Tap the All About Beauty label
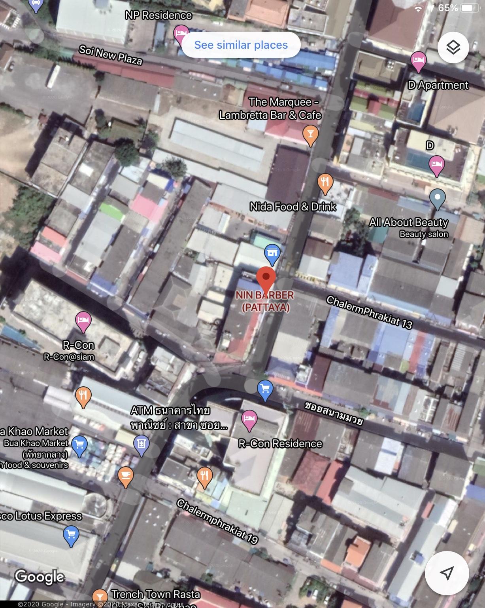The height and width of the screenshot is (608, 485). coord(409,222)
